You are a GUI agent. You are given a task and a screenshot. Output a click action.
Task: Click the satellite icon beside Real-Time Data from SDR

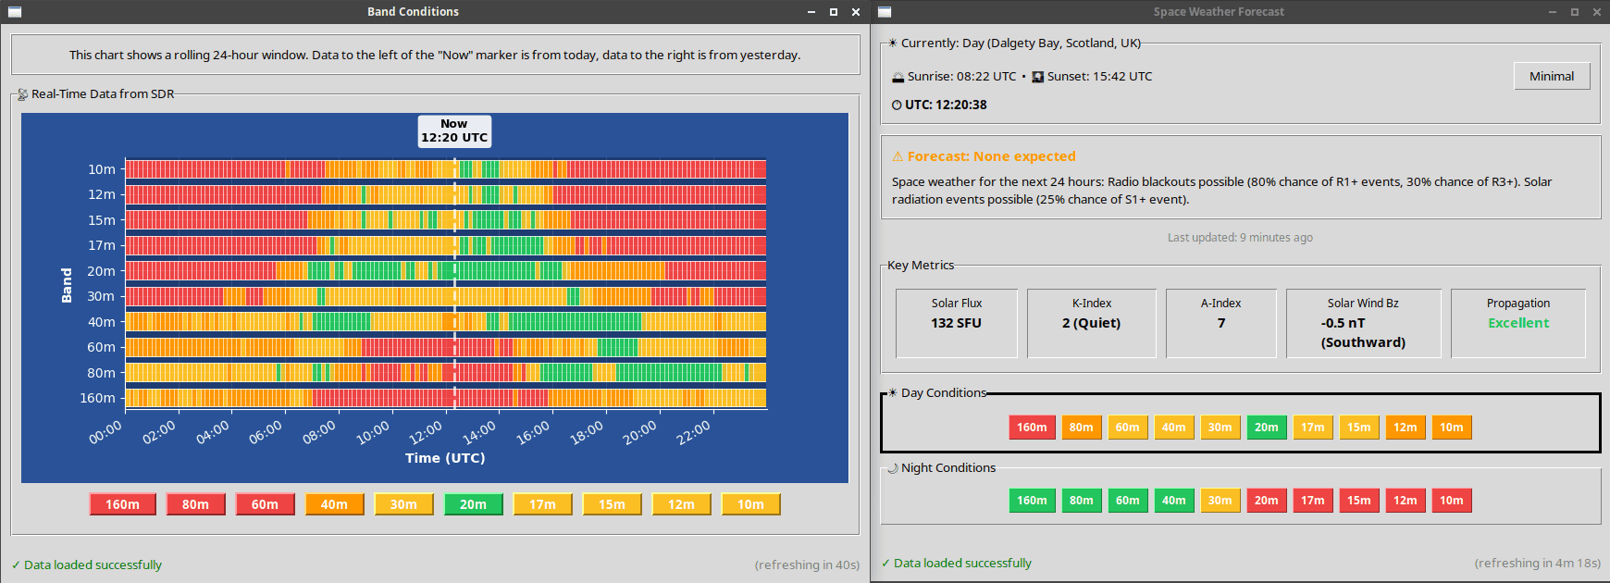pos(22,94)
